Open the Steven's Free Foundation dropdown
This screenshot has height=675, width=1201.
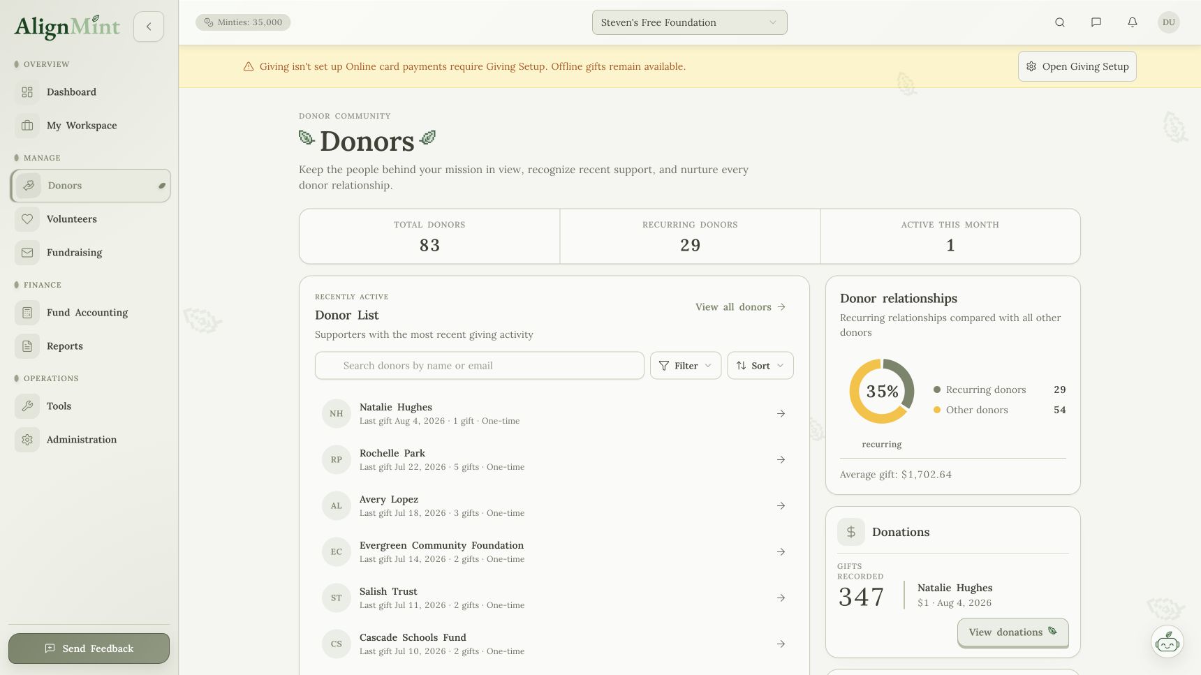pos(689,22)
